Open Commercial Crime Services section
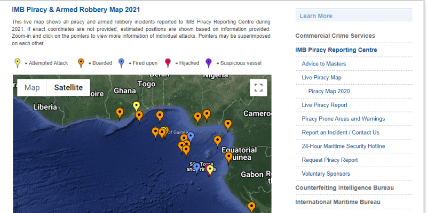The height and width of the screenshot is (213, 427). point(335,36)
